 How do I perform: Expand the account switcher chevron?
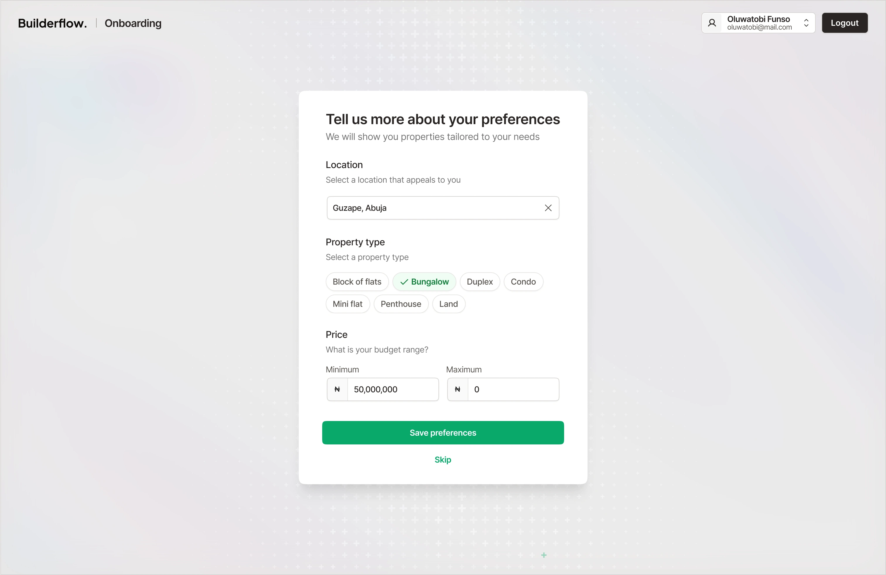coord(806,23)
